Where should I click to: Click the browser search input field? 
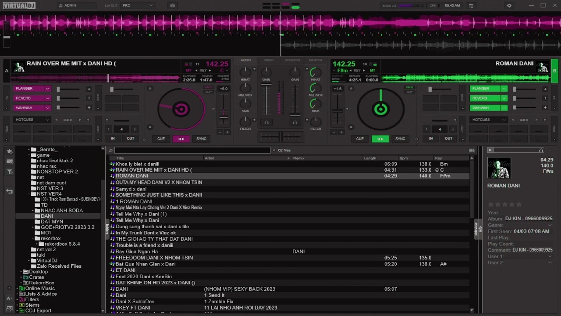[x=192, y=150]
